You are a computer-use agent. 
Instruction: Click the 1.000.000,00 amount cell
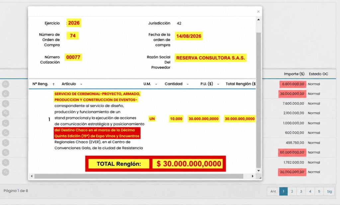pos(294,123)
